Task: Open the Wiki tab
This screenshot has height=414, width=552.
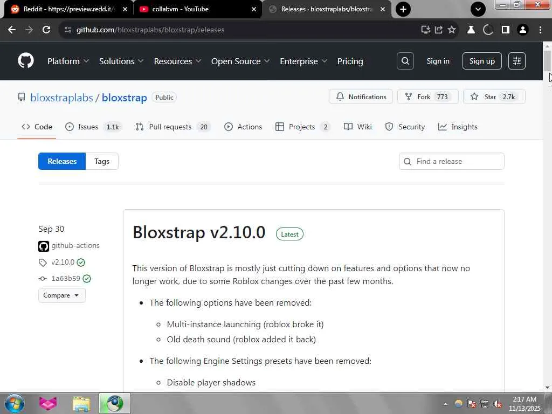Action: click(358, 127)
